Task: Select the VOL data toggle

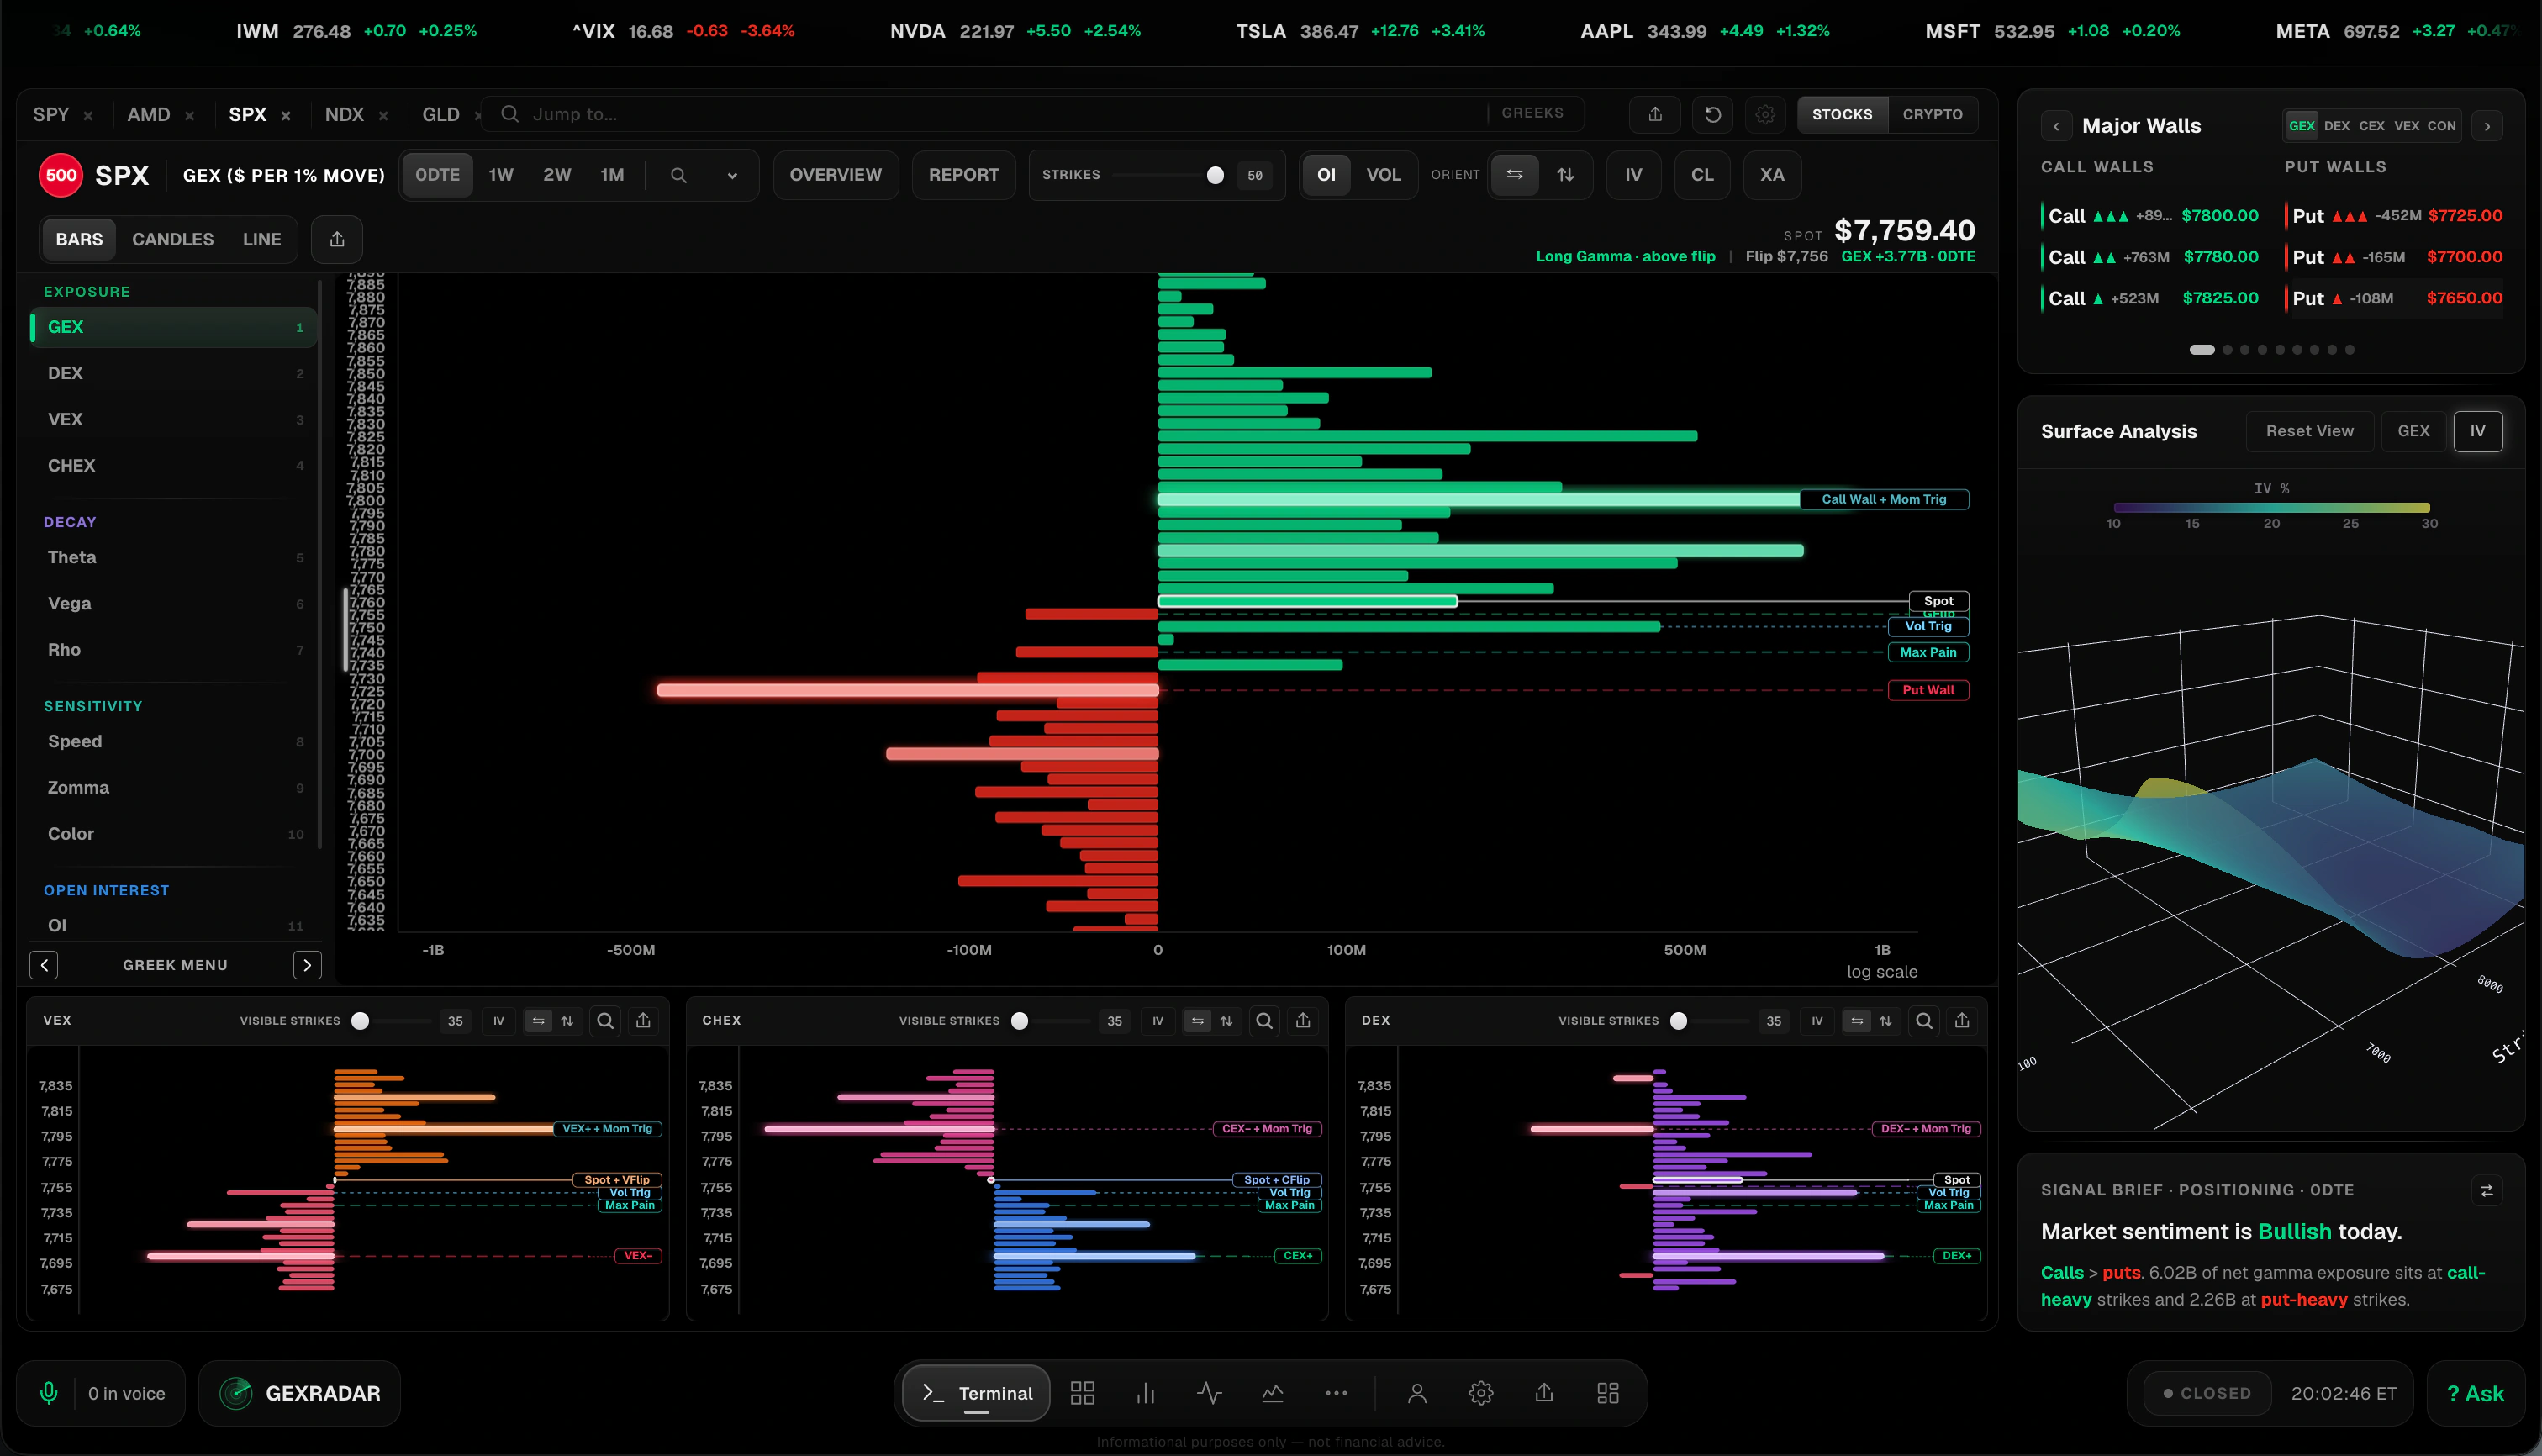Action: point(1383,175)
